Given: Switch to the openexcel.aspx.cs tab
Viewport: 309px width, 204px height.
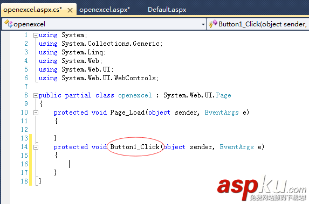Looking at the screenshot, I should tap(33, 10).
